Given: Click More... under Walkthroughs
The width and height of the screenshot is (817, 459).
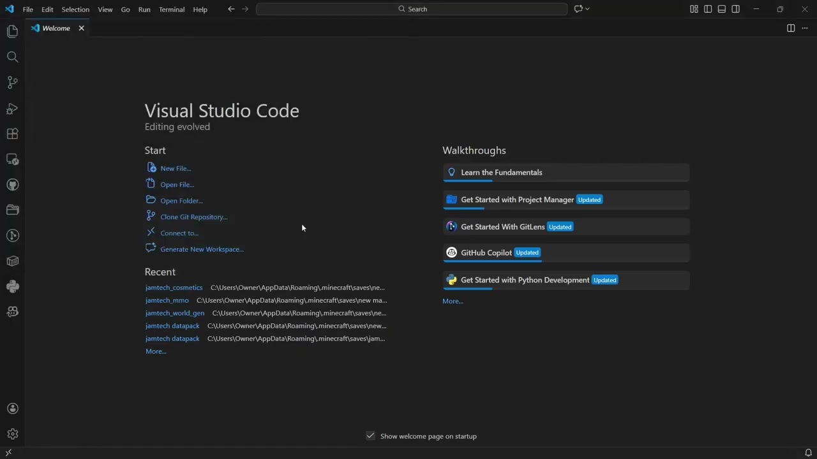Looking at the screenshot, I should [x=453, y=301].
